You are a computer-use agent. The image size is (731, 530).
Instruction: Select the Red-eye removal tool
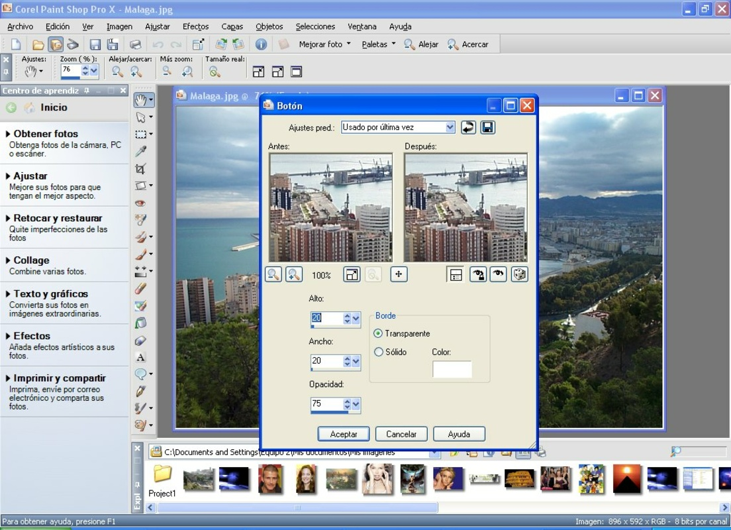tap(140, 203)
